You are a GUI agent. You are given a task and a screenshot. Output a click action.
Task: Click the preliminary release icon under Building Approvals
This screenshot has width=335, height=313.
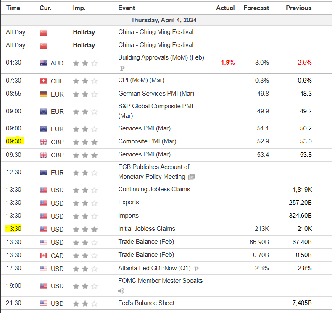tap(122, 68)
